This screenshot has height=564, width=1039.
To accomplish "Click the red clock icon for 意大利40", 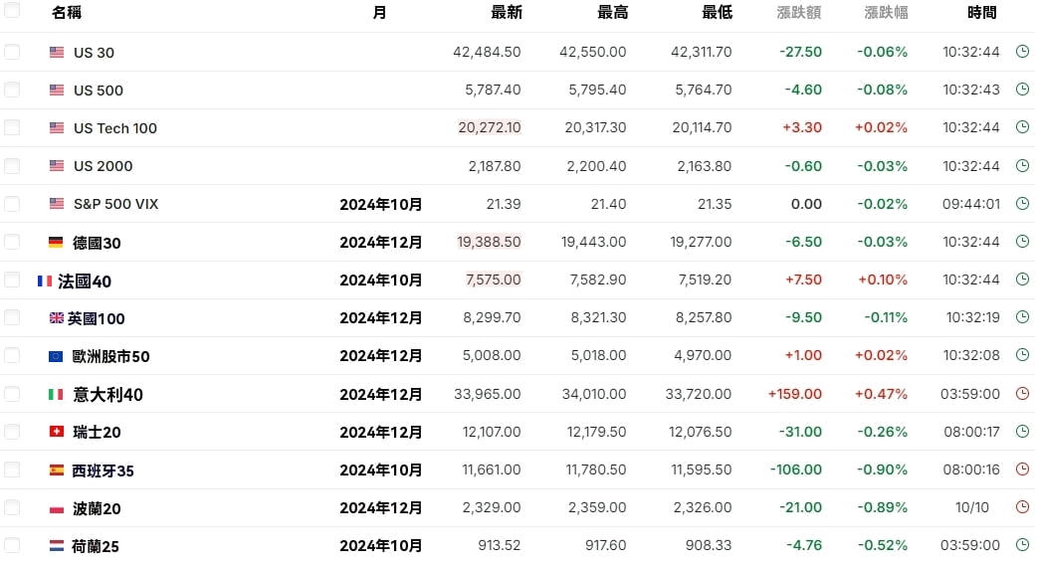I will [1022, 394].
